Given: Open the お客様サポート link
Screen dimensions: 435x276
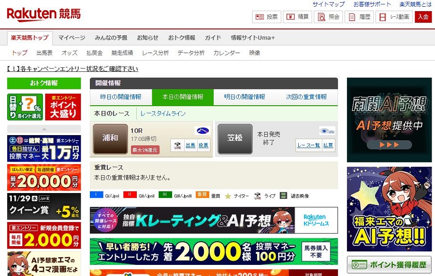Looking at the screenshot, I should (x=372, y=4).
